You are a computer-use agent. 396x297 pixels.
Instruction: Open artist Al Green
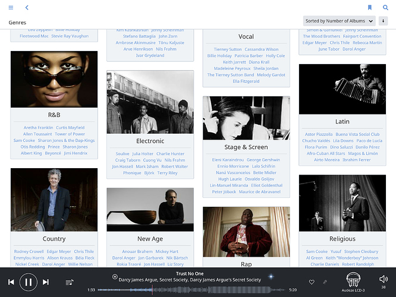click(x=315, y=258)
